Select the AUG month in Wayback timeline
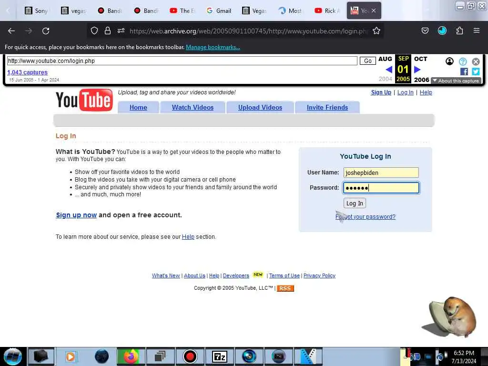 click(x=385, y=59)
